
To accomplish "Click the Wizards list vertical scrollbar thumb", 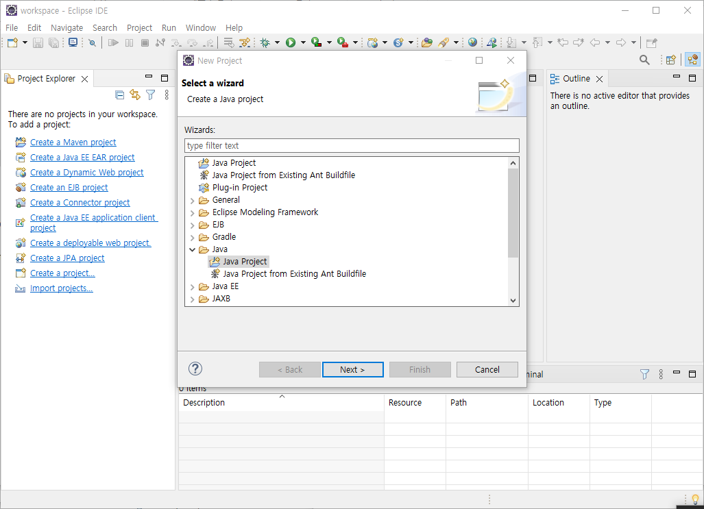I will 513,213.
